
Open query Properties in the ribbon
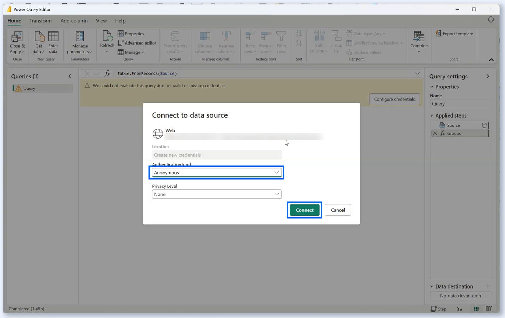131,34
